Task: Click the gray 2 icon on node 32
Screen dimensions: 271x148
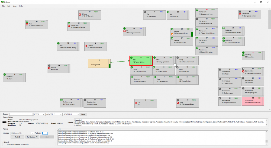Action: [x=178, y=58]
